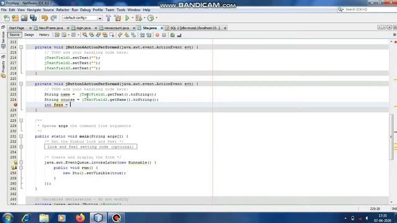Open Debug Project dropdown arrow
The width and height of the screenshot is (397, 223).
[145, 18]
